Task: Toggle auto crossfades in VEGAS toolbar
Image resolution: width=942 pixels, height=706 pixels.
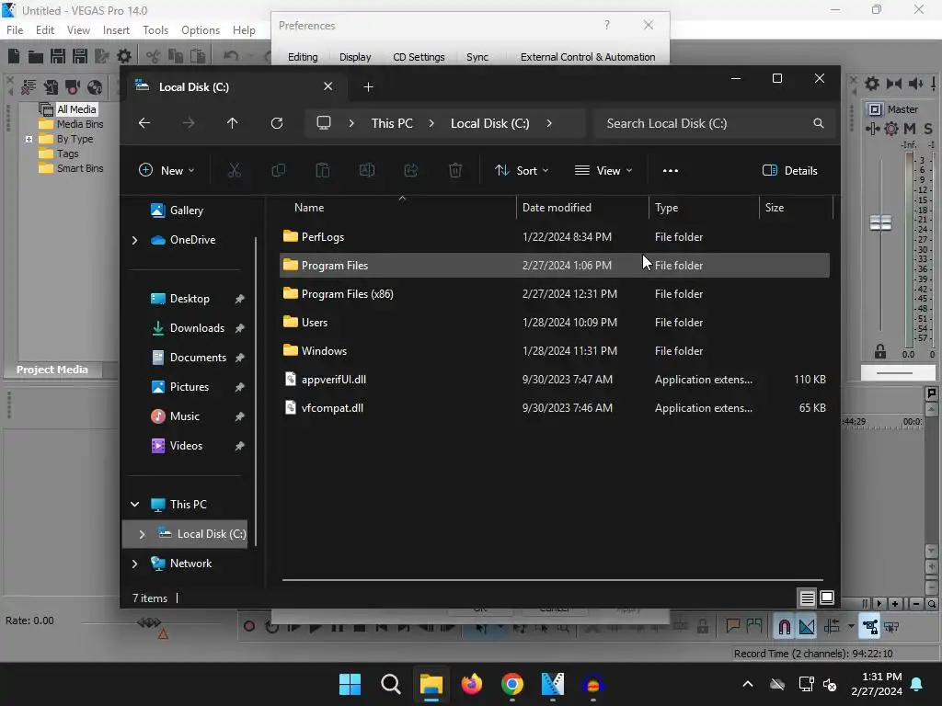Action: (807, 627)
